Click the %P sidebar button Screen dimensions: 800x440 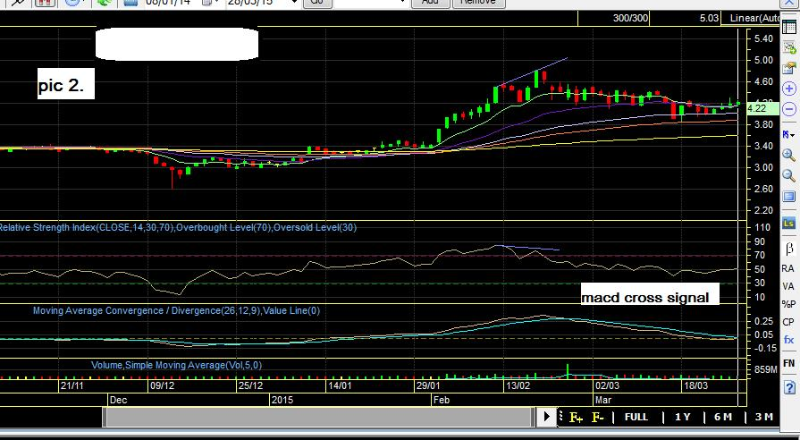click(x=788, y=304)
